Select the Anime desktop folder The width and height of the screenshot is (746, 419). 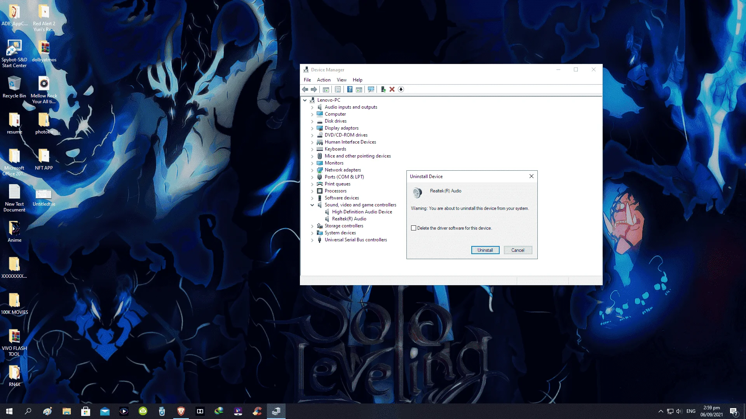[x=14, y=232]
